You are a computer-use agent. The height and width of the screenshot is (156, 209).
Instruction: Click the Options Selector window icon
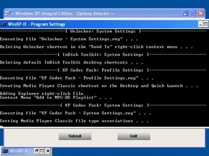[x=8, y=13]
